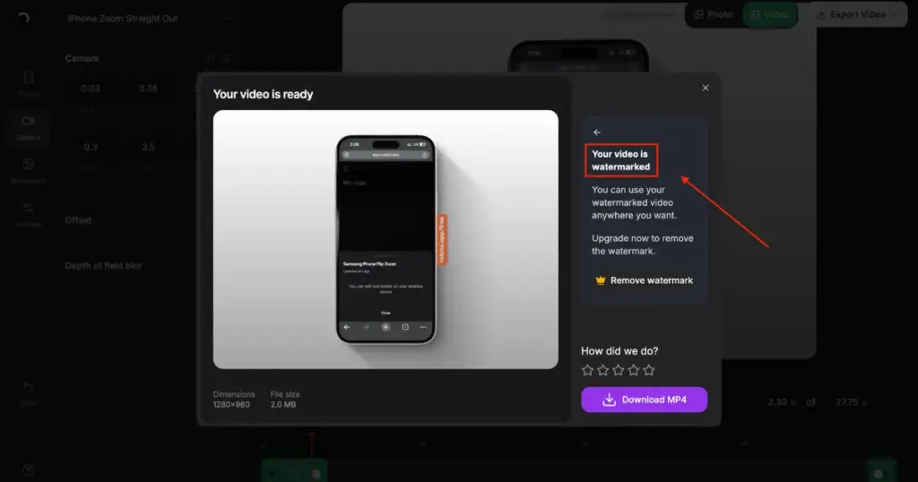Click Remove watermark upgrade button

point(644,280)
